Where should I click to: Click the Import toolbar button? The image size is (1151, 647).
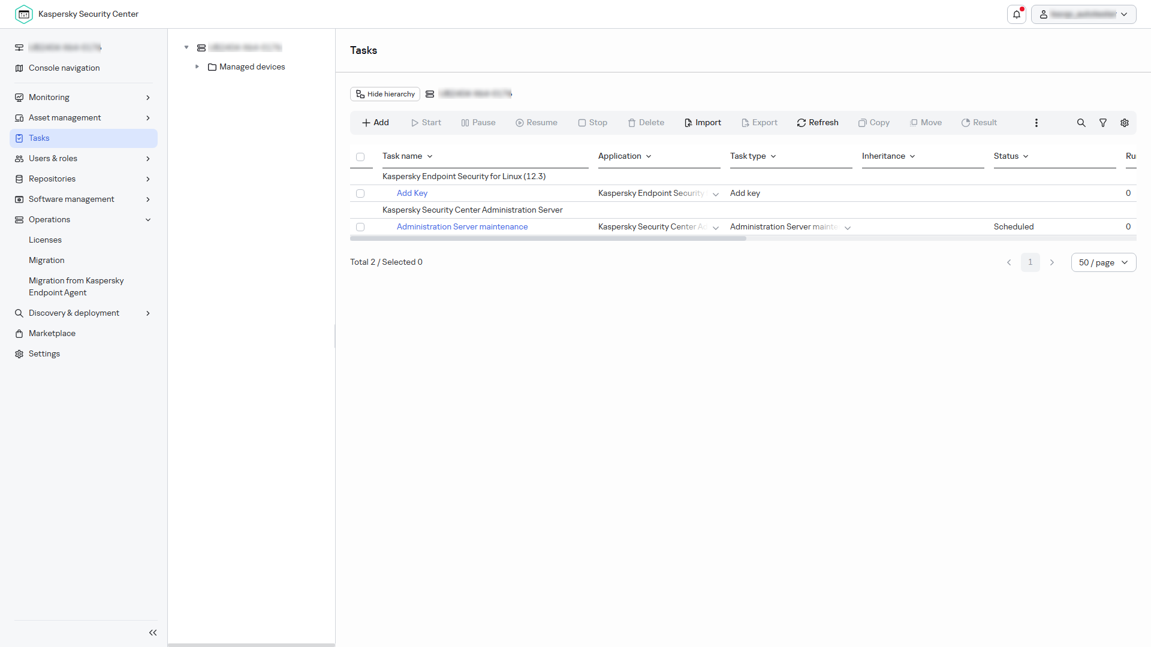coord(703,123)
